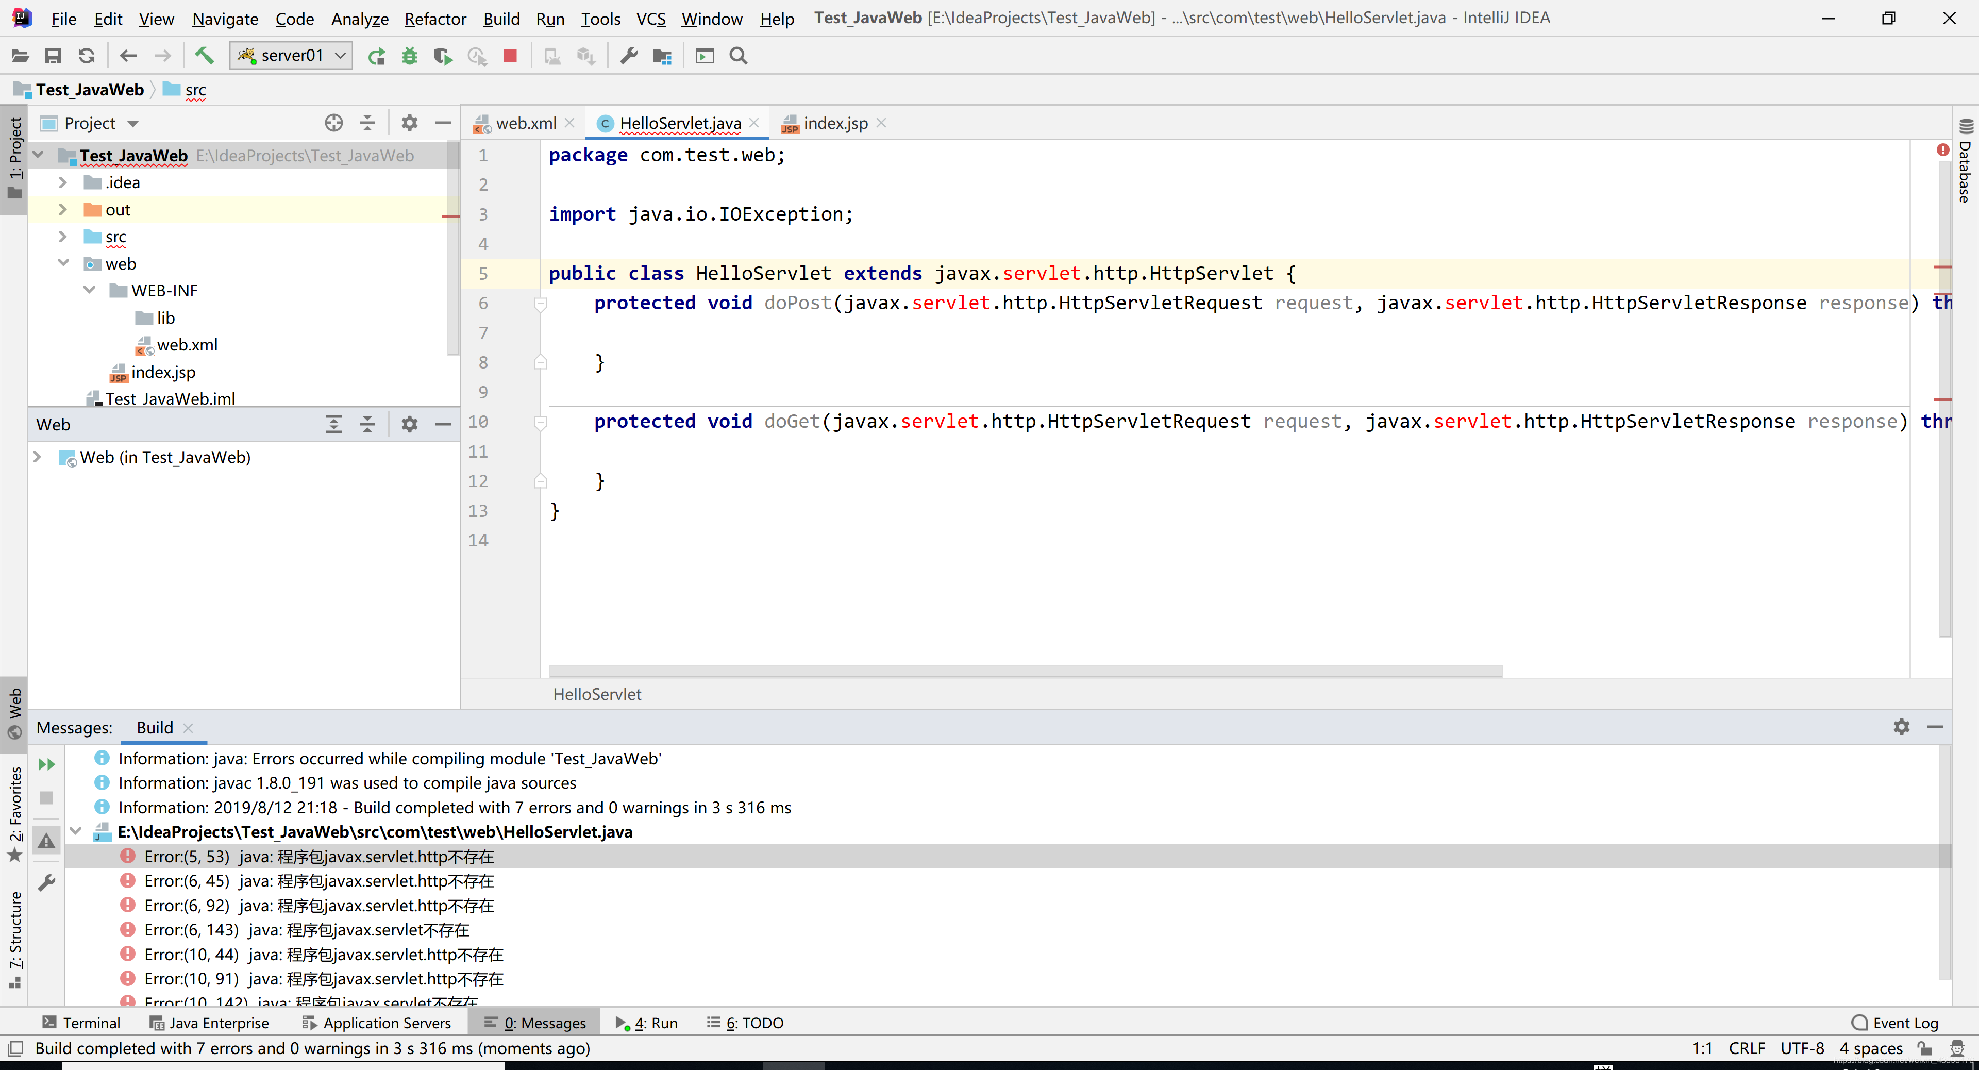Open the Refactor menu

435,19
